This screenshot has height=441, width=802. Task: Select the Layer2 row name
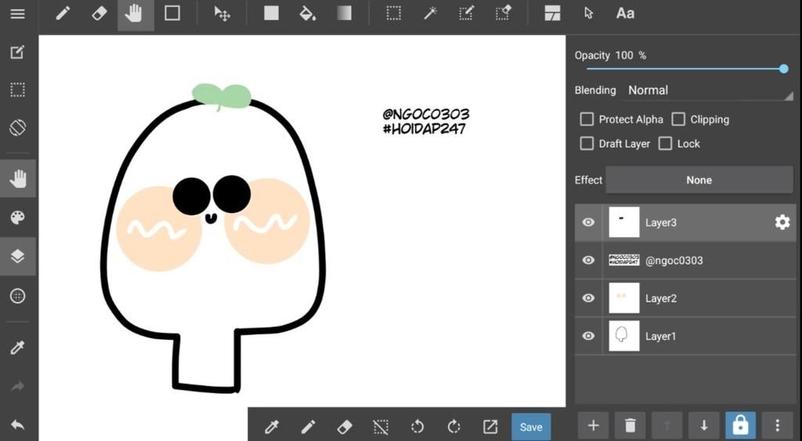pos(661,299)
